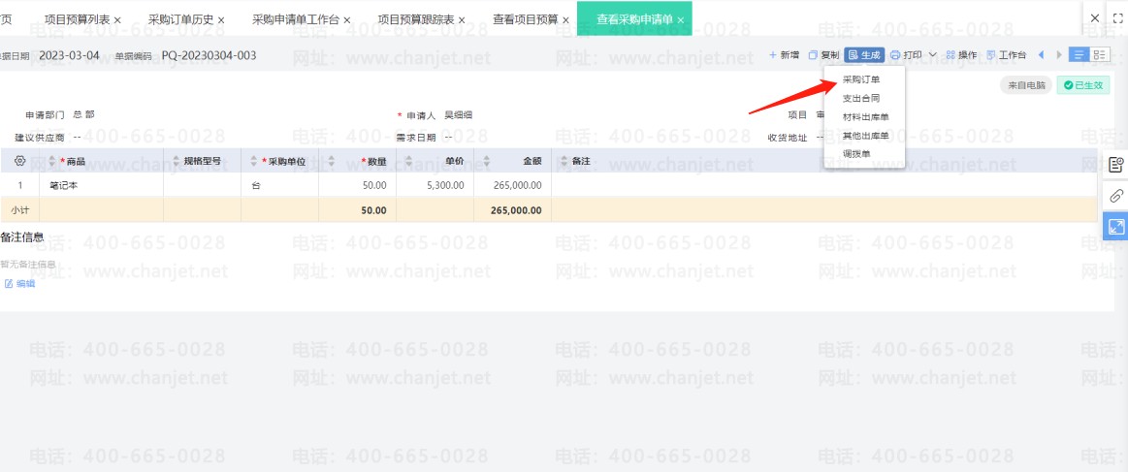The image size is (1128, 472).
Task: Choose 材料出库单 from the 生成 menu
Action: (x=865, y=116)
